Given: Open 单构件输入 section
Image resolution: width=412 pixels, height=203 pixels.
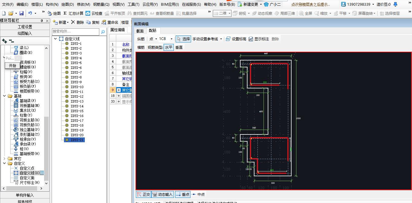Looking at the screenshot, I should coord(25,195).
